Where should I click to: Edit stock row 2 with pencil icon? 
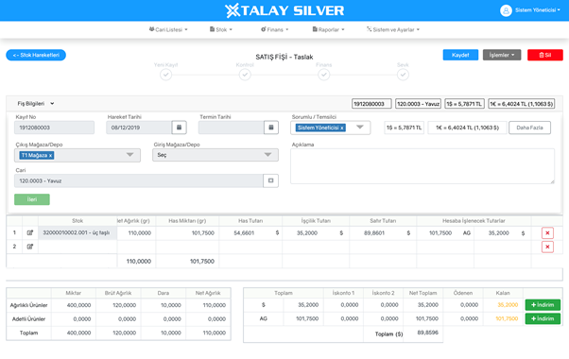(30, 247)
